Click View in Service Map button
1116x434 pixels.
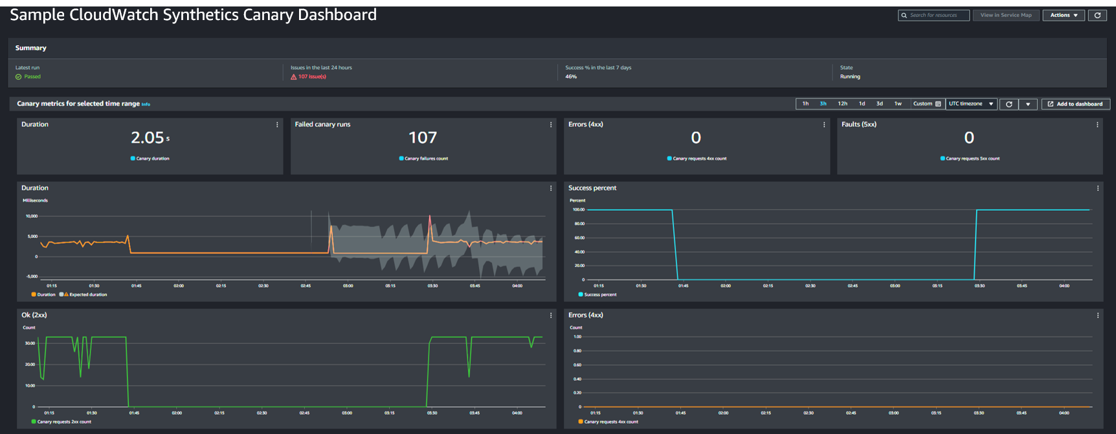tap(1006, 15)
